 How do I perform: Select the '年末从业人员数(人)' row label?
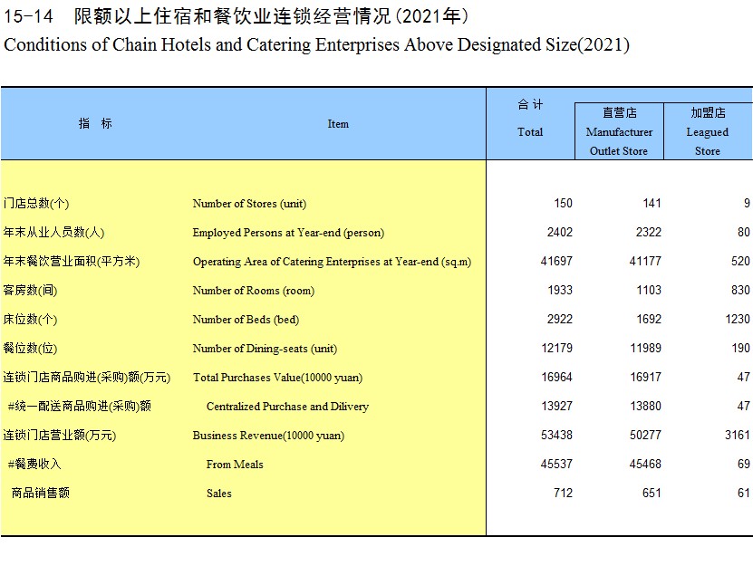tap(53, 232)
